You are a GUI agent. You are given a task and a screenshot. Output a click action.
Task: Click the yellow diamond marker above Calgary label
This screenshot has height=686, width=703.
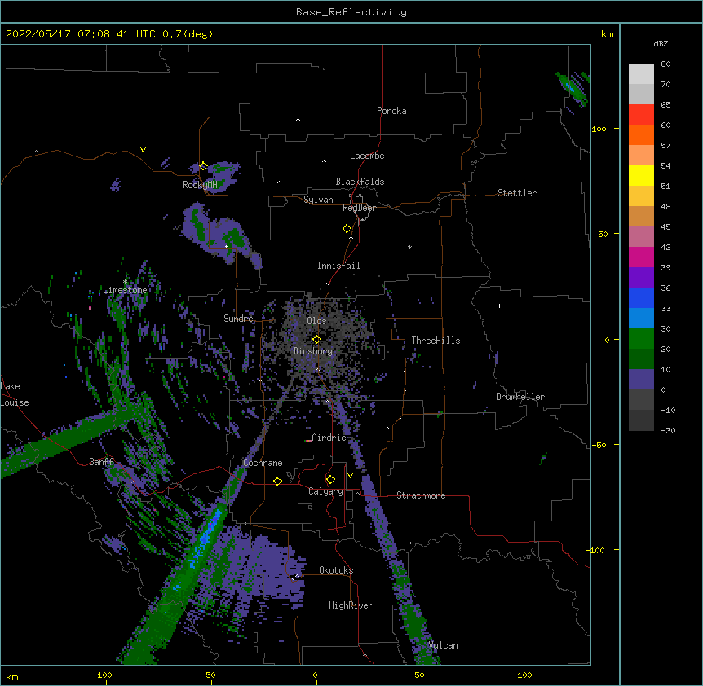pos(330,480)
